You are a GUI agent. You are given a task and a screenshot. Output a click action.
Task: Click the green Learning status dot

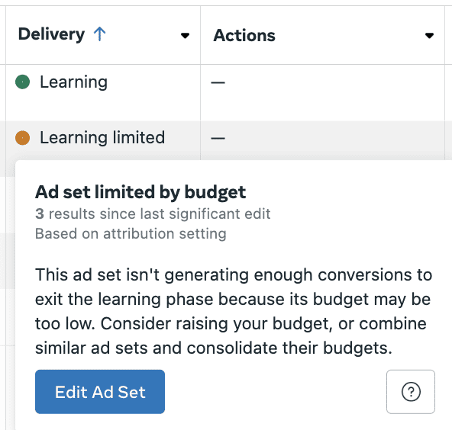pyautogui.click(x=22, y=82)
